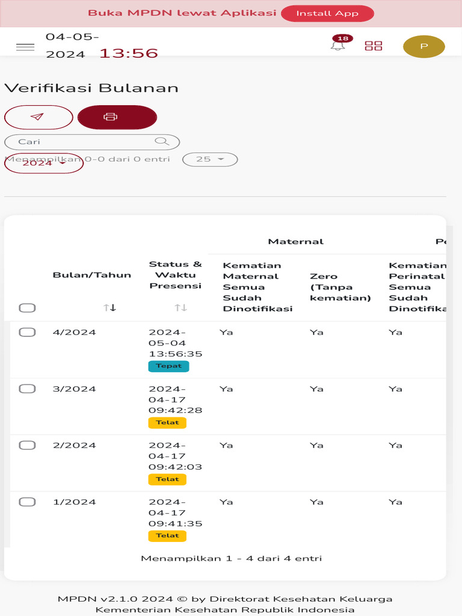Open the notifications bell icon
This screenshot has width=462, height=616.
pyautogui.click(x=338, y=46)
